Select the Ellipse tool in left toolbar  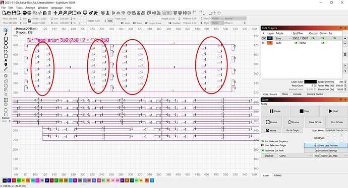pos(6,43)
